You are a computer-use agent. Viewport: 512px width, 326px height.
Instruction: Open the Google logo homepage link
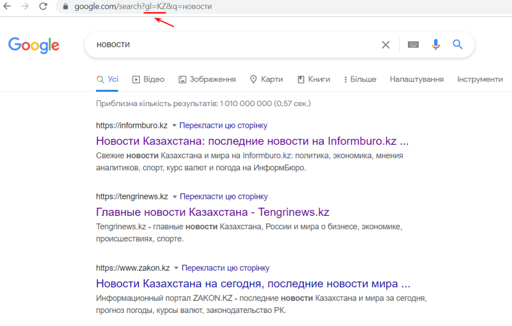34,45
